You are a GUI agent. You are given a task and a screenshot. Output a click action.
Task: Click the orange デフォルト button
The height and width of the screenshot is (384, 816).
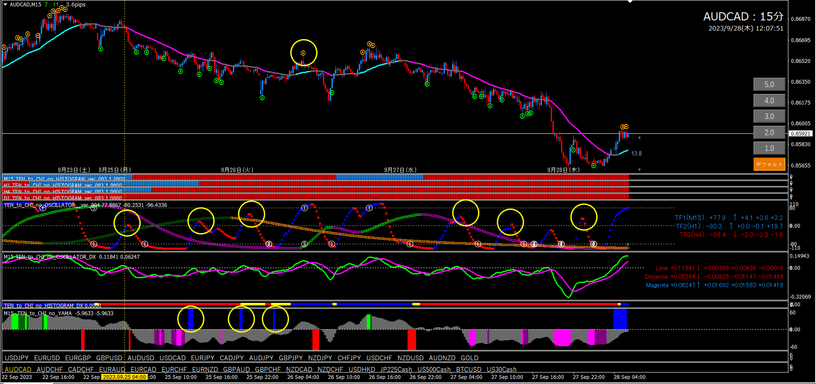click(x=769, y=164)
